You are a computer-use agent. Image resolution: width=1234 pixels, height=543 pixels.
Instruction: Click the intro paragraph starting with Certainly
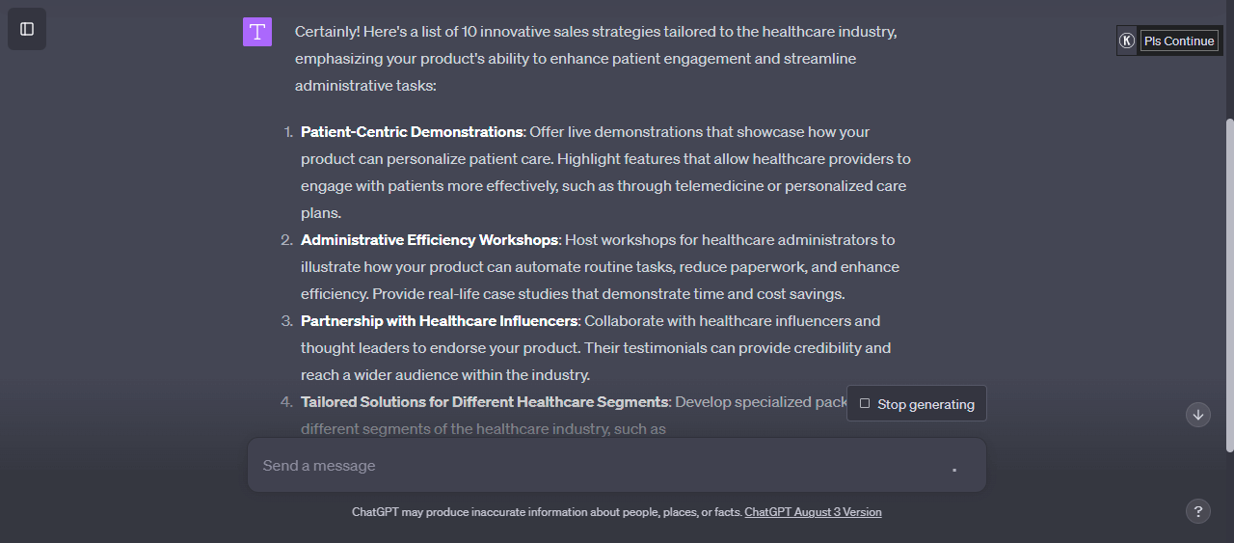[596, 59]
